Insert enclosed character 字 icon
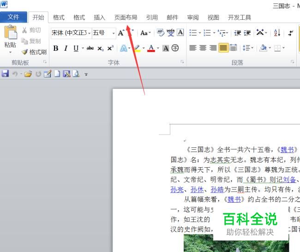Screen dimensions: 300x252 [x=175, y=48]
